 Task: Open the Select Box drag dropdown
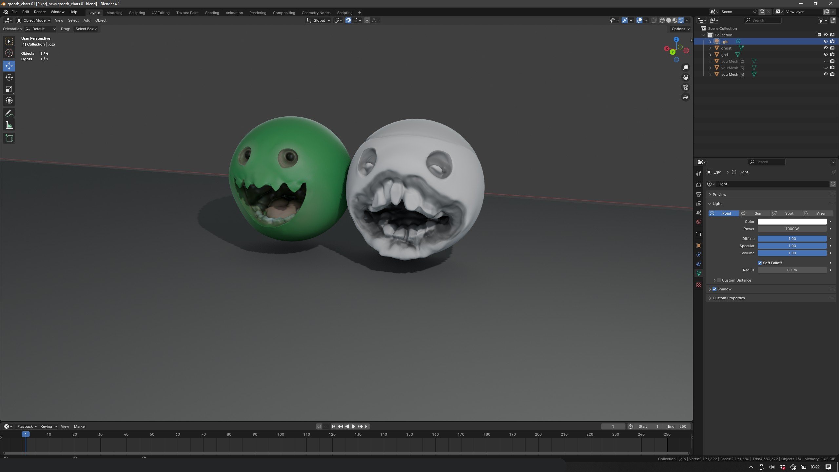pyautogui.click(x=86, y=29)
